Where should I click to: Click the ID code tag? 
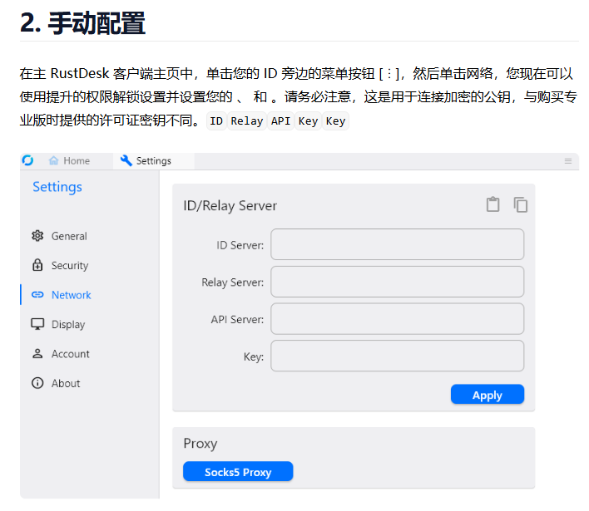pos(216,121)
